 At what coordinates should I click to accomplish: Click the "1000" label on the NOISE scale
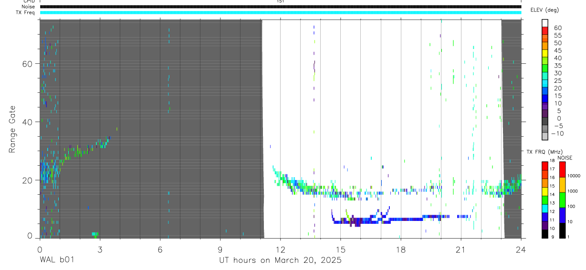click(573, 191)
